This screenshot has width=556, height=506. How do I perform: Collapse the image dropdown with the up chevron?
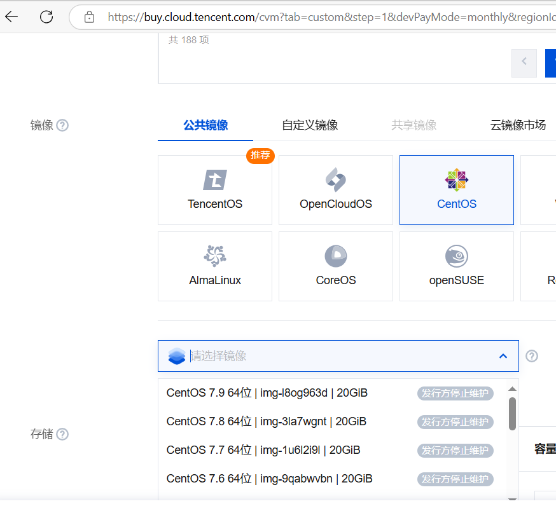(x=503, y=356)
